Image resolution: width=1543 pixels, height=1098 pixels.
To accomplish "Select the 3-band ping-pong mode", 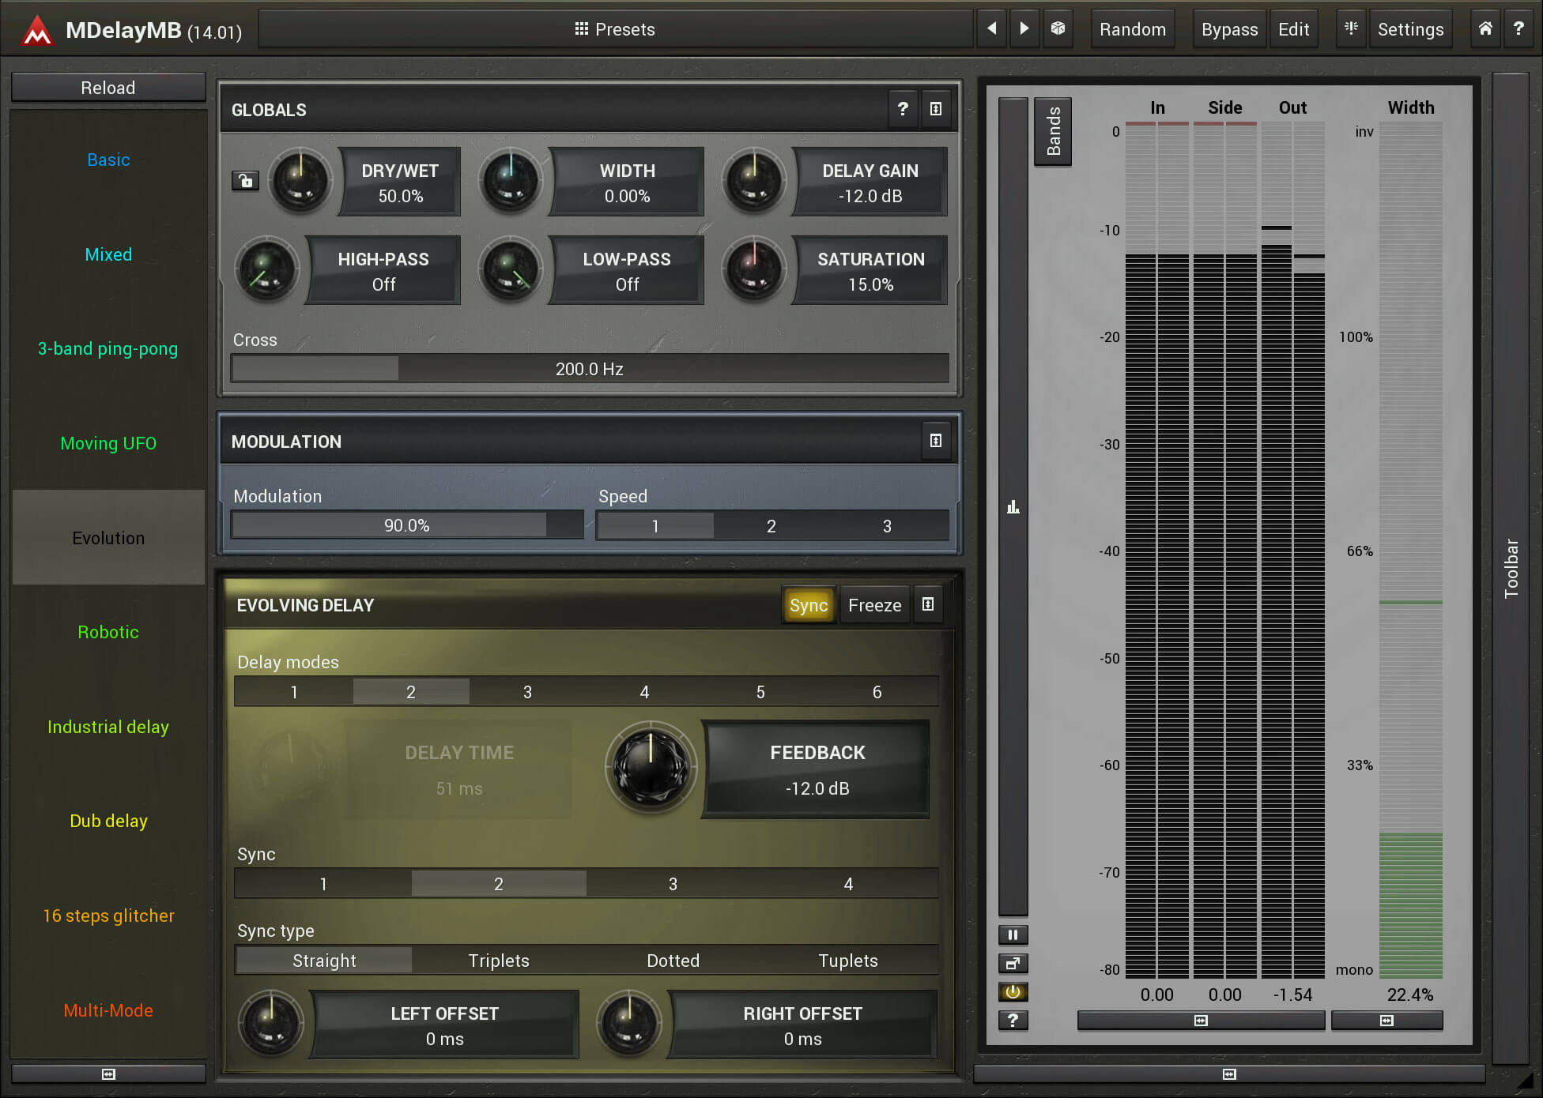I will (x=108, y=348).
